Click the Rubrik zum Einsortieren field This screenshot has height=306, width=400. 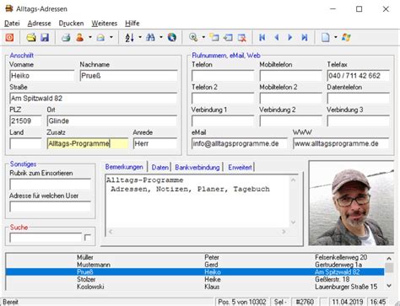tap(50, 185)
